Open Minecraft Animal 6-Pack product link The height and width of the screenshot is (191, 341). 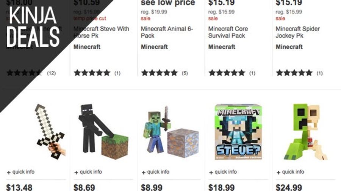(x=167, y=32)
